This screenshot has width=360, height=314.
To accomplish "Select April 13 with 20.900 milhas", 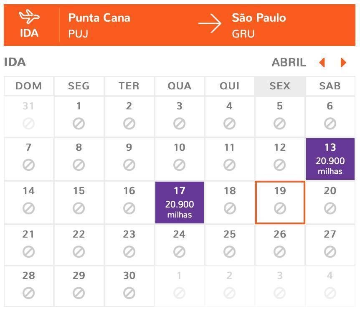I will pos(330,159).
